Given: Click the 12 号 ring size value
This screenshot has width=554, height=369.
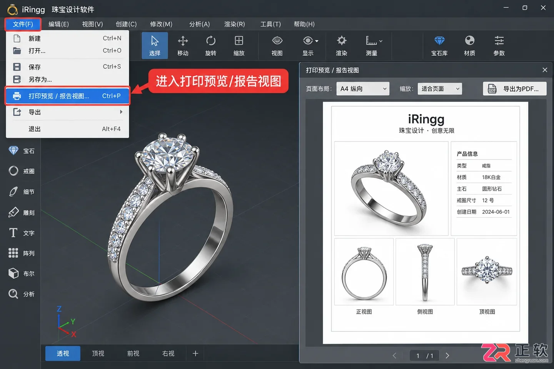Looking at the screenshot, I should [488, 200].
